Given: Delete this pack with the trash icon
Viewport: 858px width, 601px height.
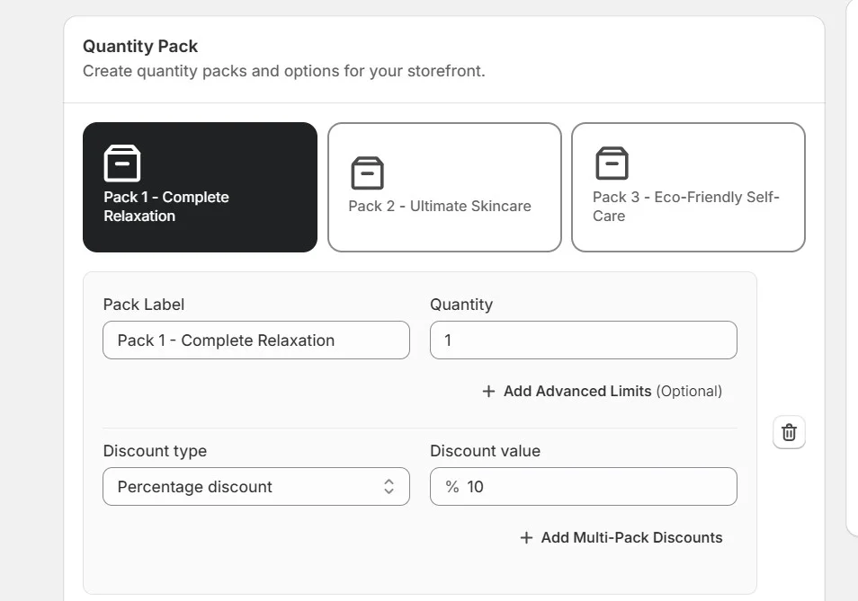Looking at the screenshot, I should [x=789, y=432].
